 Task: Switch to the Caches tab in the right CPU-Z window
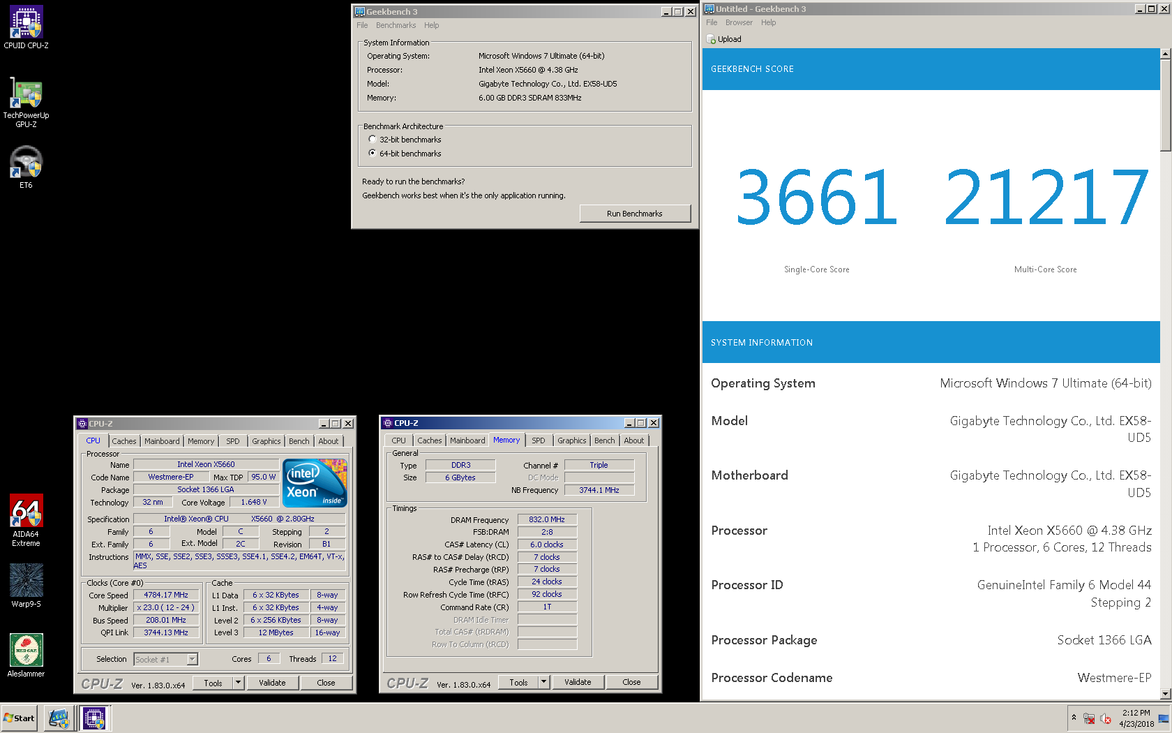(x=430, y=440)
